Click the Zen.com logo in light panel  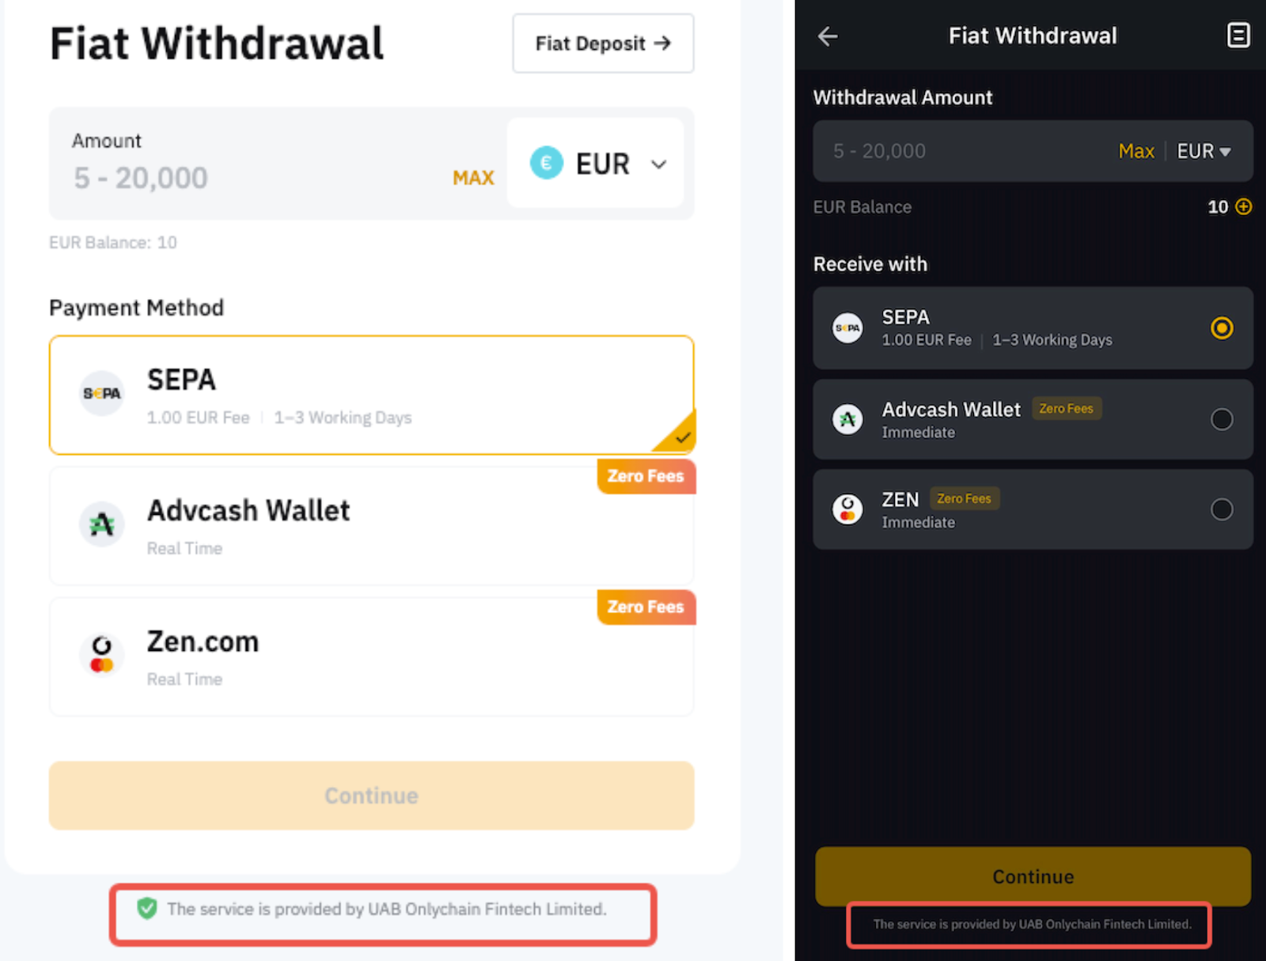tap(102, 655)
